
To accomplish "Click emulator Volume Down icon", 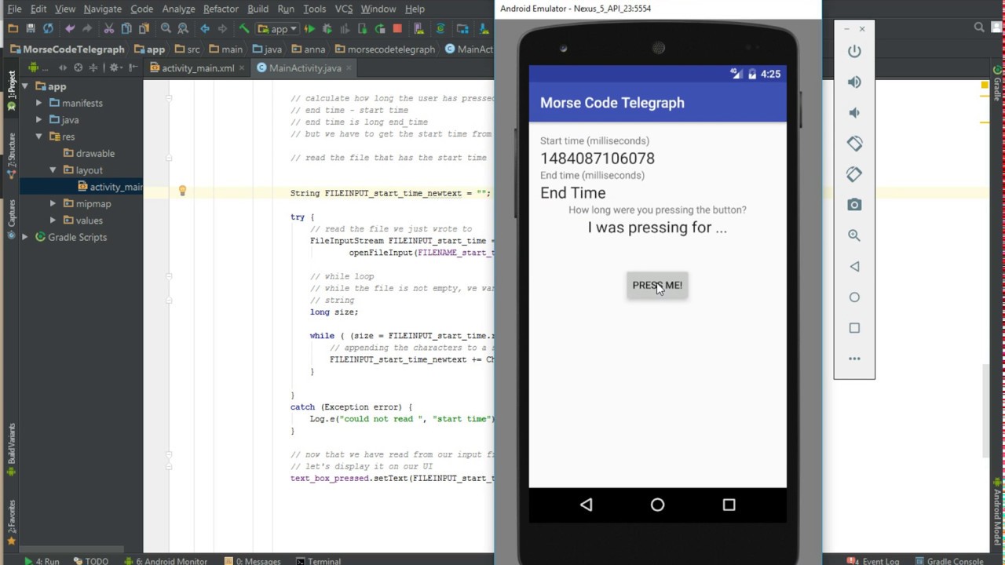I will tap(854, 112).
